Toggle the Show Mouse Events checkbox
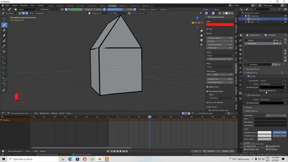Screen dimensions: 288x162 pos(207,91)
